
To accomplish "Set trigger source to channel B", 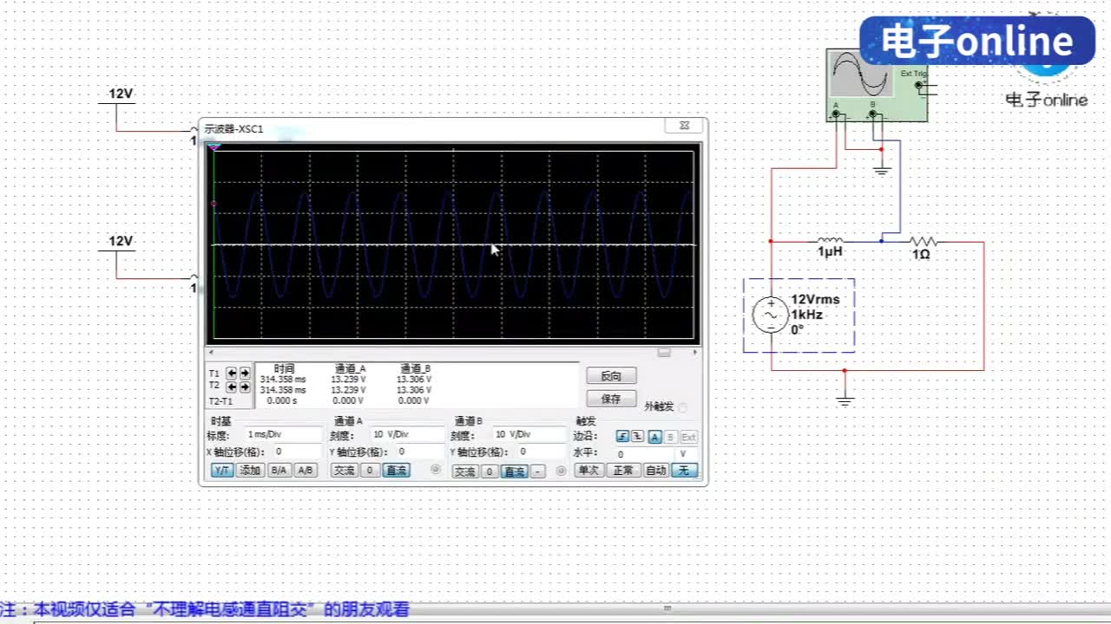I will (x=671, y=437).
